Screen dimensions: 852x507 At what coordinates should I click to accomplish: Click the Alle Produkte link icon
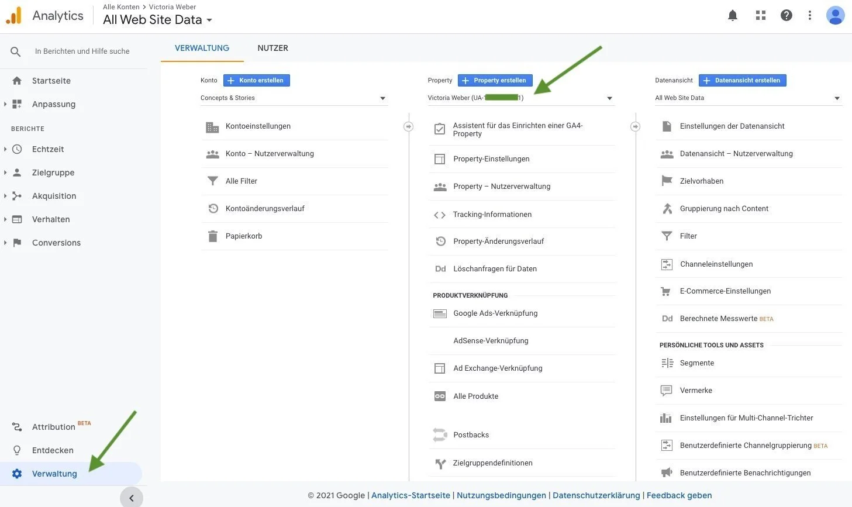pyautogui.click(x=440, y=396)
